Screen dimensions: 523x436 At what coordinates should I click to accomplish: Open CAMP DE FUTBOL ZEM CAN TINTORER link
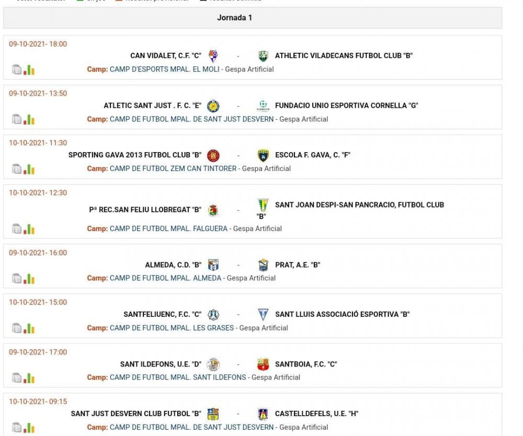pyautogui.click(x=173, y=169)
